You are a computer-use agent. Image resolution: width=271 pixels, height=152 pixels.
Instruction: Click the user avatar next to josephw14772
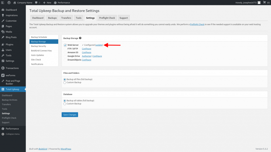pos(259,3)
